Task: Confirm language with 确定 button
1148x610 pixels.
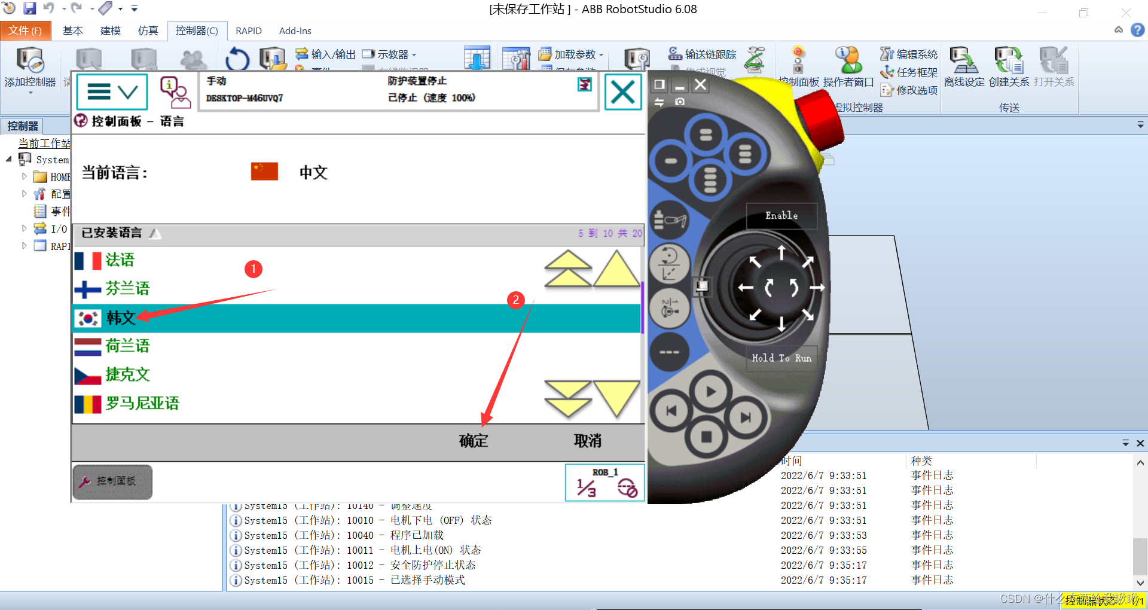Action: 474,441
